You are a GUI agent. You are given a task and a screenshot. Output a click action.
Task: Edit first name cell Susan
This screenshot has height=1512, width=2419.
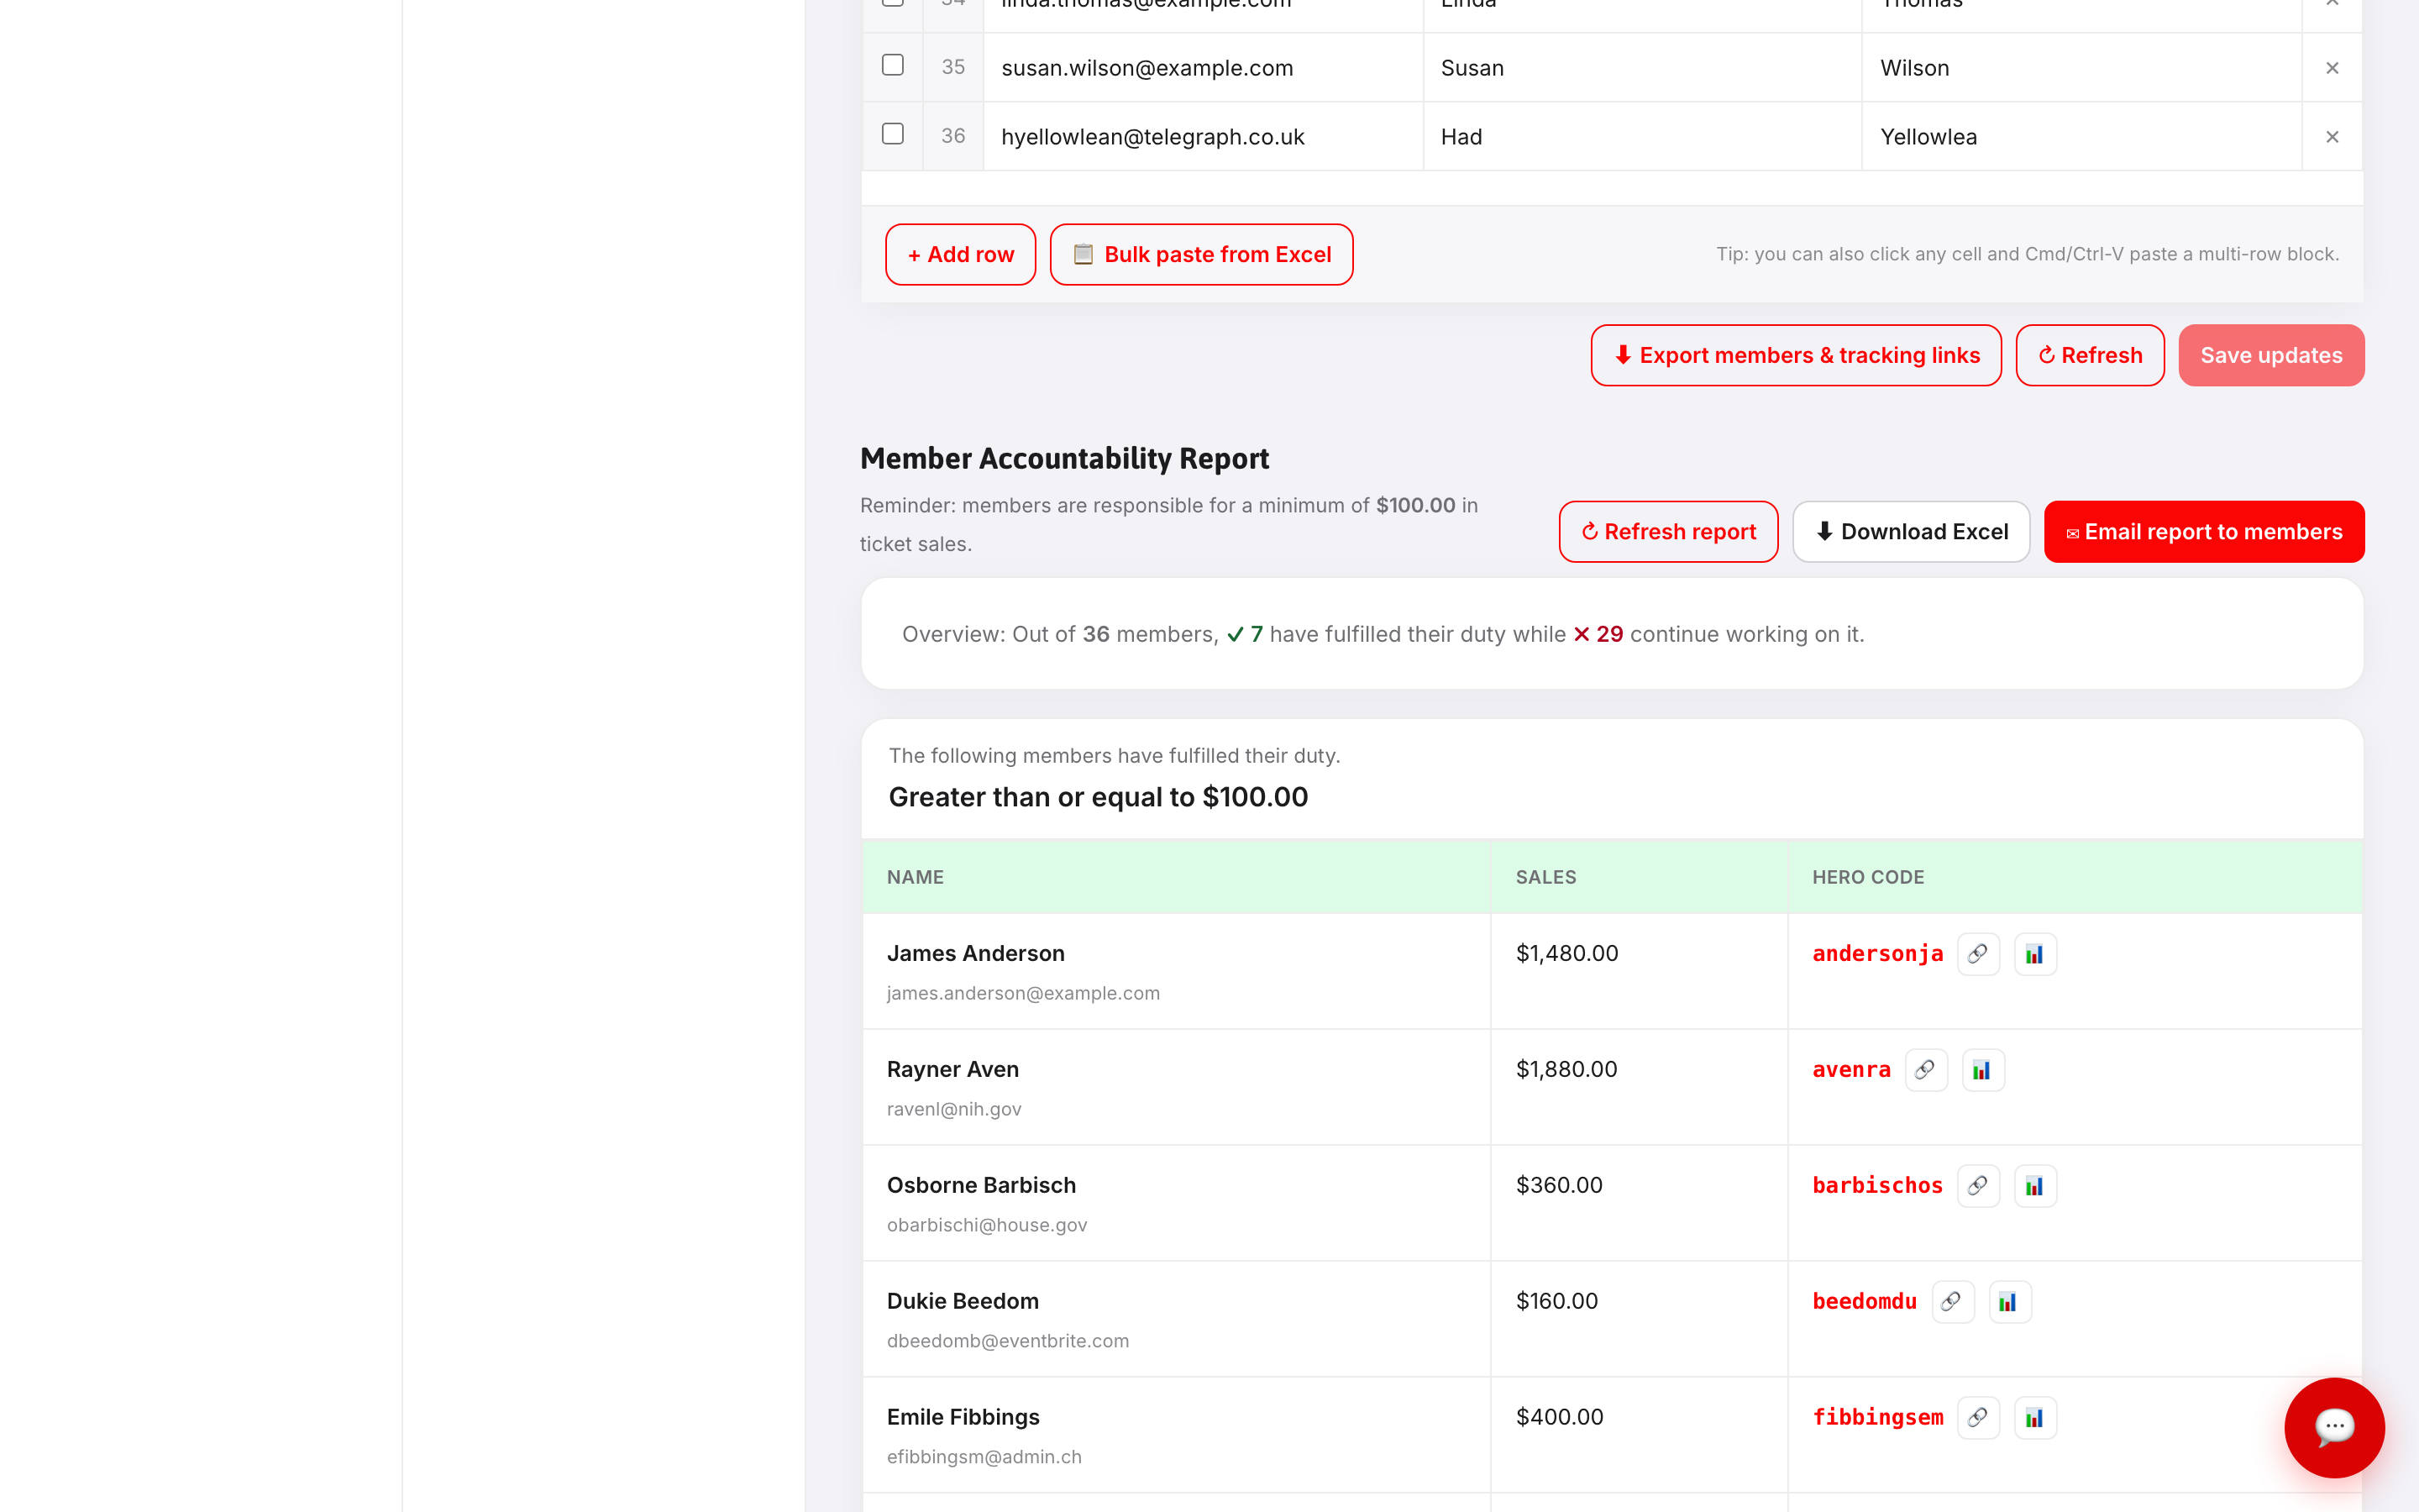tap(1642, 68)
